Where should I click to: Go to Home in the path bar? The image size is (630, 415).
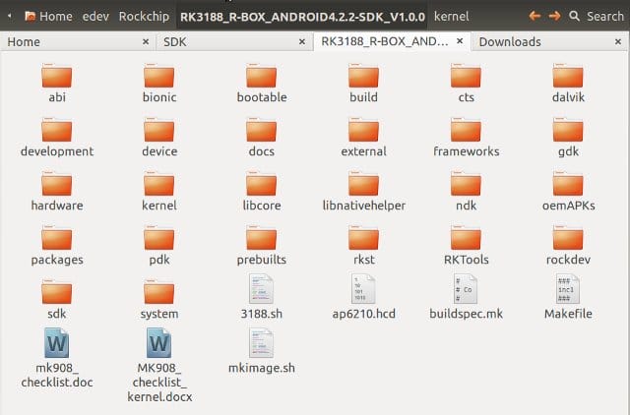pos(48,17)
